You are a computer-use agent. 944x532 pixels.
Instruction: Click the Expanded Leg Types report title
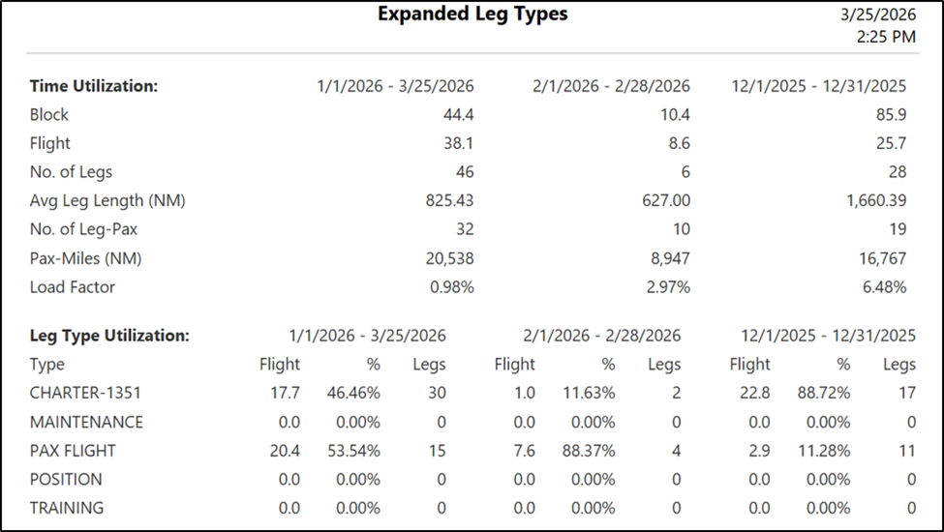(x=472, y=15)
